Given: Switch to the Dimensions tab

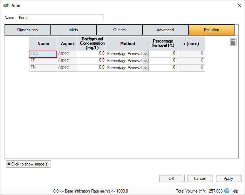Looking at the screenshot, I should [27, 30].
